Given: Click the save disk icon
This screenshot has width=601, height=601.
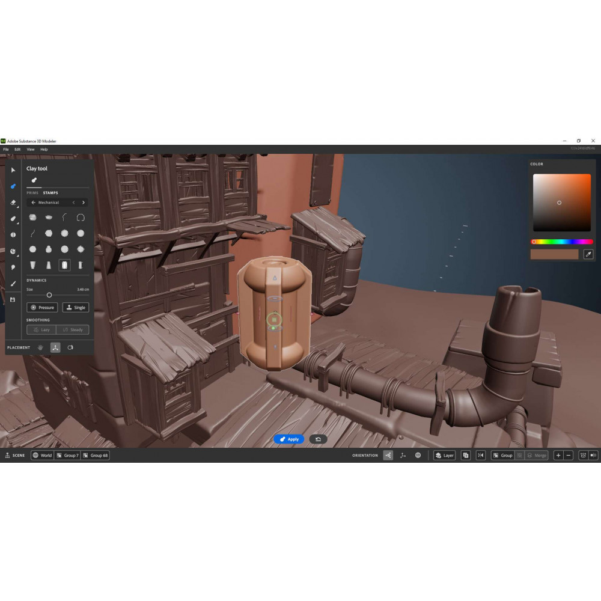Looking at the screenshot, I should coord(13,299).
